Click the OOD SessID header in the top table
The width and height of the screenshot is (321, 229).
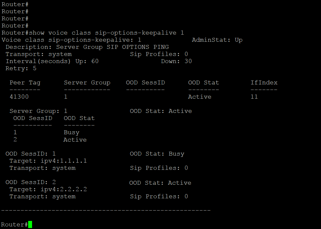pos(145,82)
